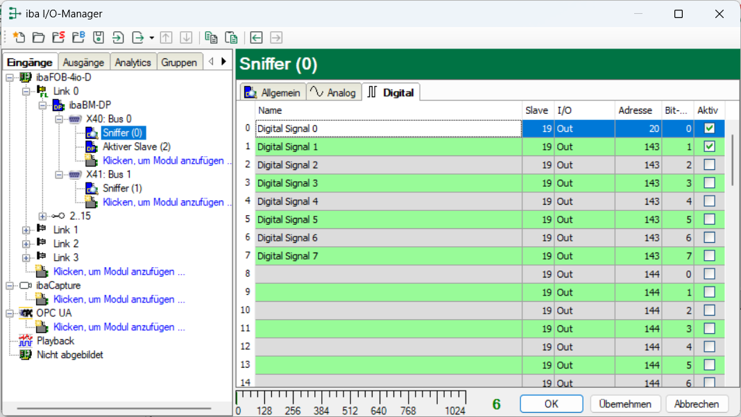Enable Aktiv checkbox for Digital Signal 6

click(x=709, y=237)
